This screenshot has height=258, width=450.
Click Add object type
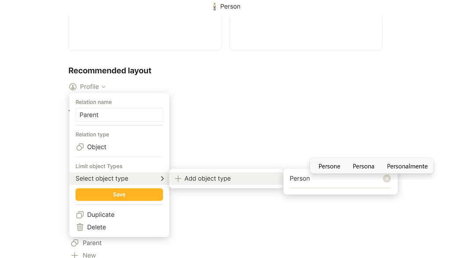click(x=209, y=178)
